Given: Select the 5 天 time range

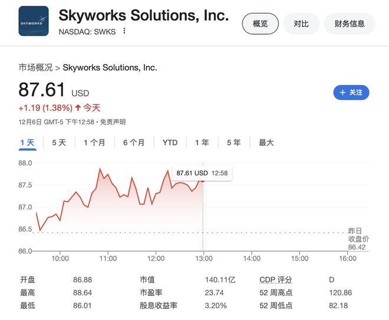Looking at the screenshot, I should pos(59,142).
